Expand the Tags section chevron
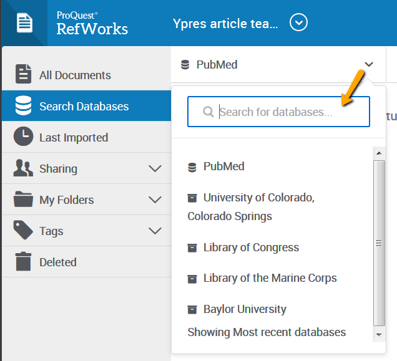 pos(155,231)
